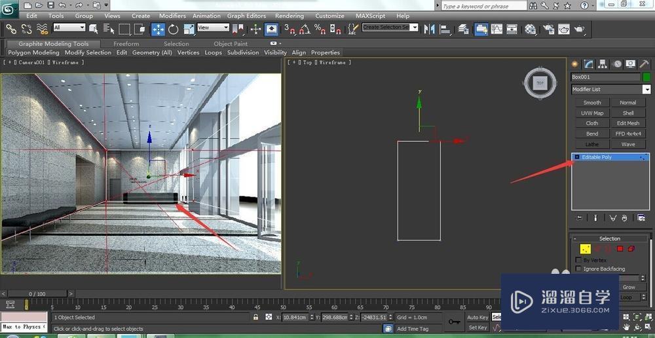Screen dimensions: 655x338
Task: Enable By Vertex checkbox
Action: (x=578, y=260)
